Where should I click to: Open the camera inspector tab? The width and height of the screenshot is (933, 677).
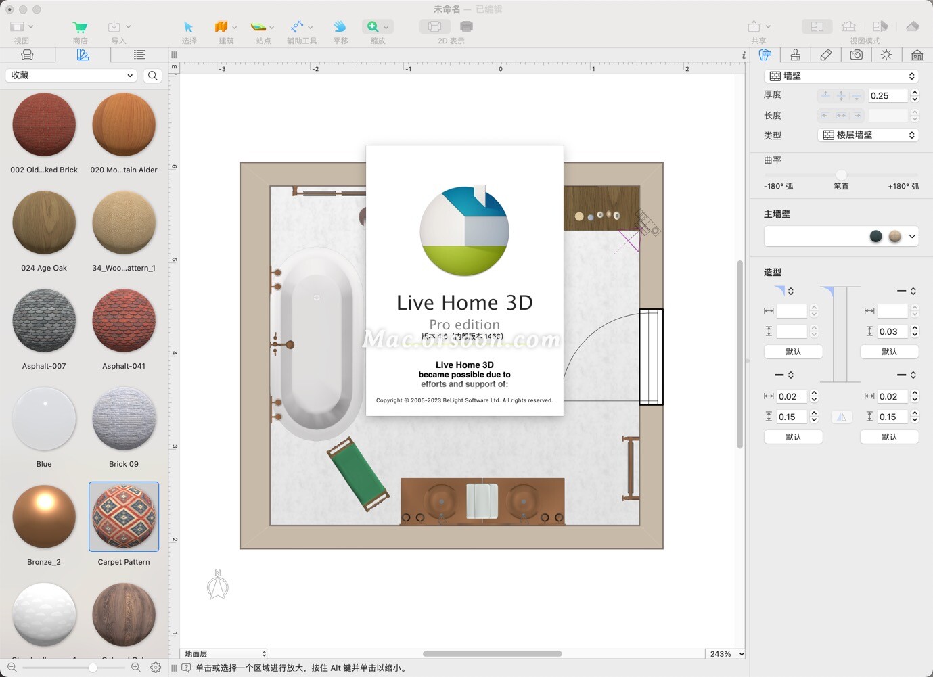click(x=857, y=55)
